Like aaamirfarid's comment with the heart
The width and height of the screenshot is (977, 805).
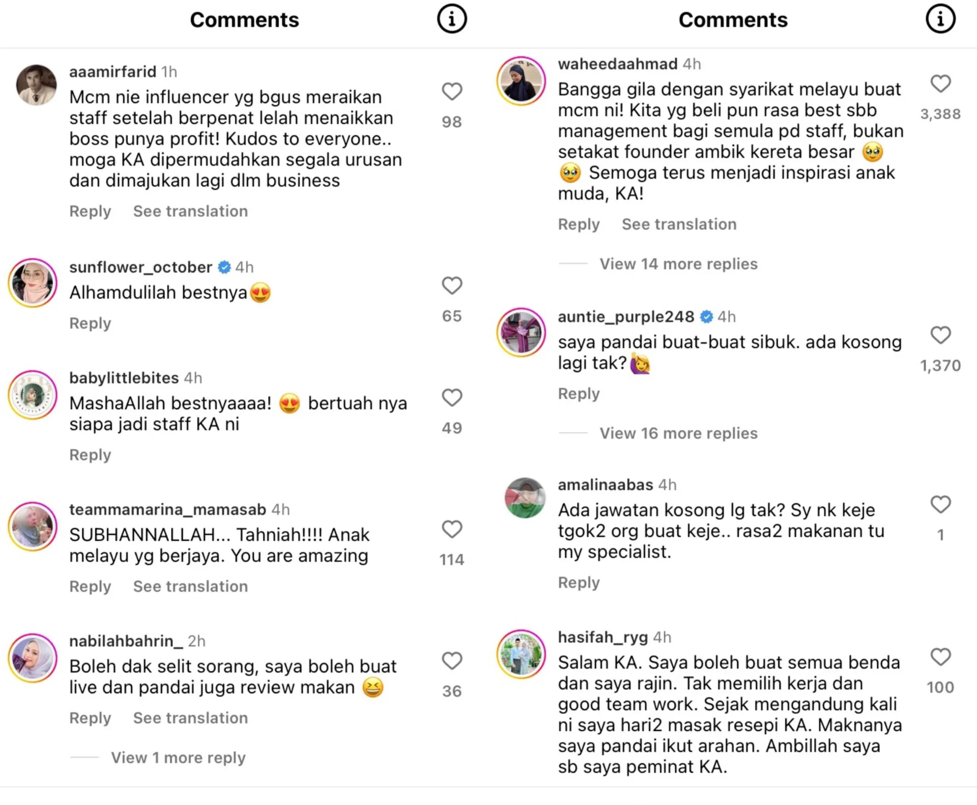(451, 92)
